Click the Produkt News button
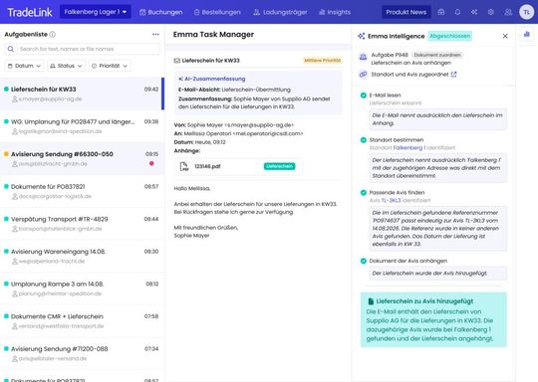 coord(405,12)
